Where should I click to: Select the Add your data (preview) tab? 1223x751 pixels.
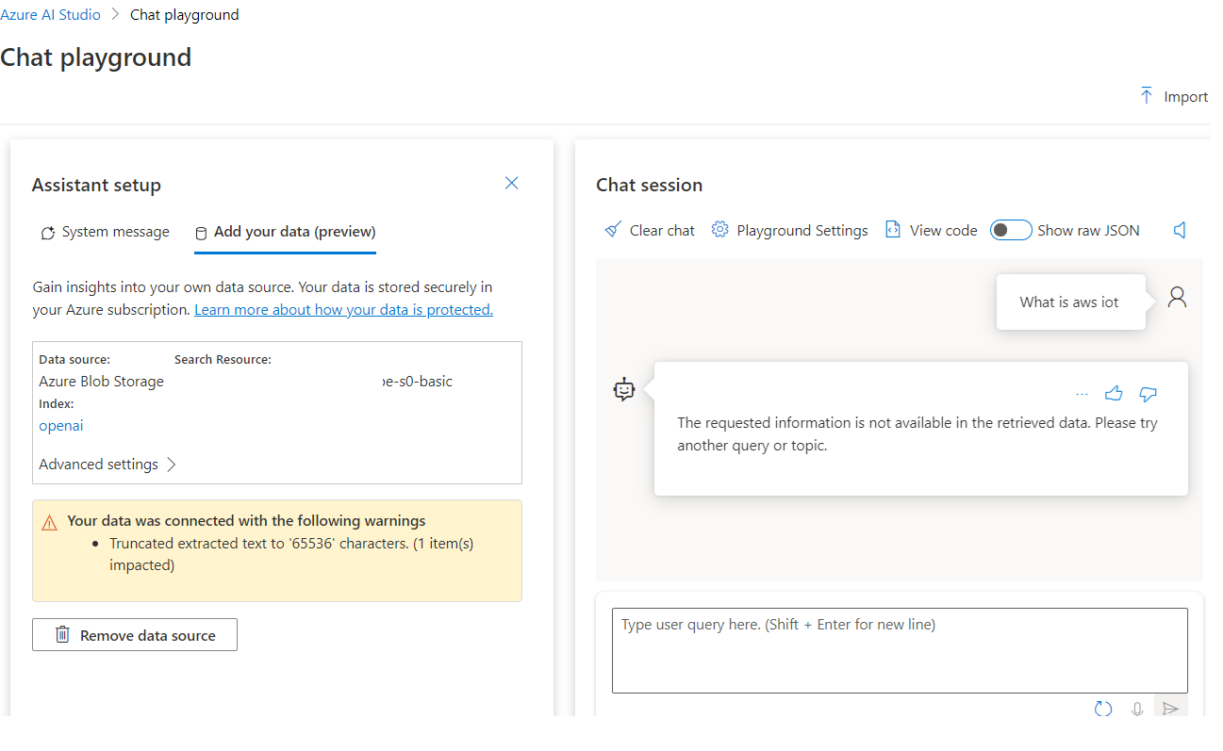[x=285, y=232]
